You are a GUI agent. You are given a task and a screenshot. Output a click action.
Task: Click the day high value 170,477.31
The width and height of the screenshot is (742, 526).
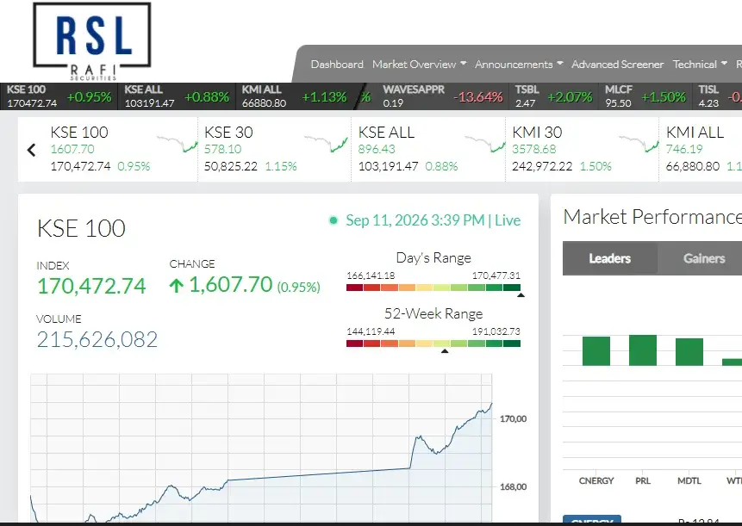click(496, 275)
